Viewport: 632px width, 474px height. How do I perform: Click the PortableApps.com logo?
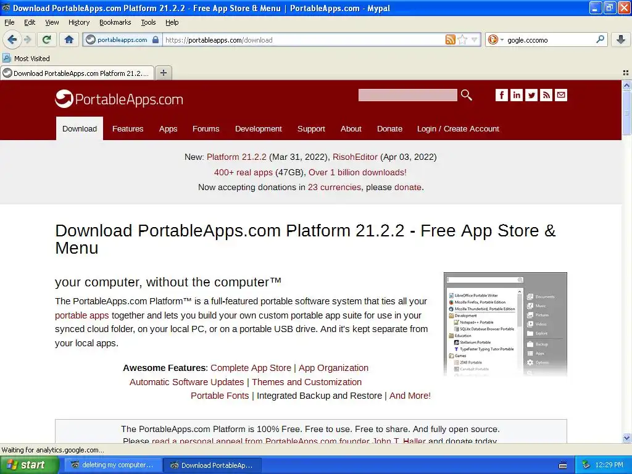click(x=119, y=99)
